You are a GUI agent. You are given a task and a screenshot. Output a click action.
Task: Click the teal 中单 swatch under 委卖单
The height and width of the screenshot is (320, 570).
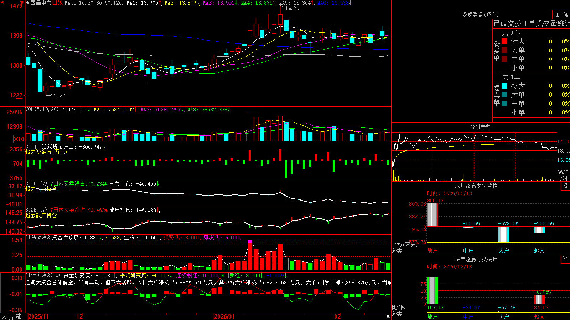(x=504, y=103)
